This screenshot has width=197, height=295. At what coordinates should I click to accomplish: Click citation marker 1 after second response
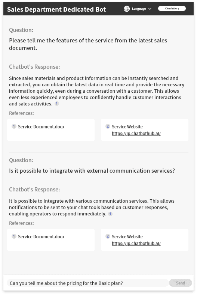pos(110,214)
